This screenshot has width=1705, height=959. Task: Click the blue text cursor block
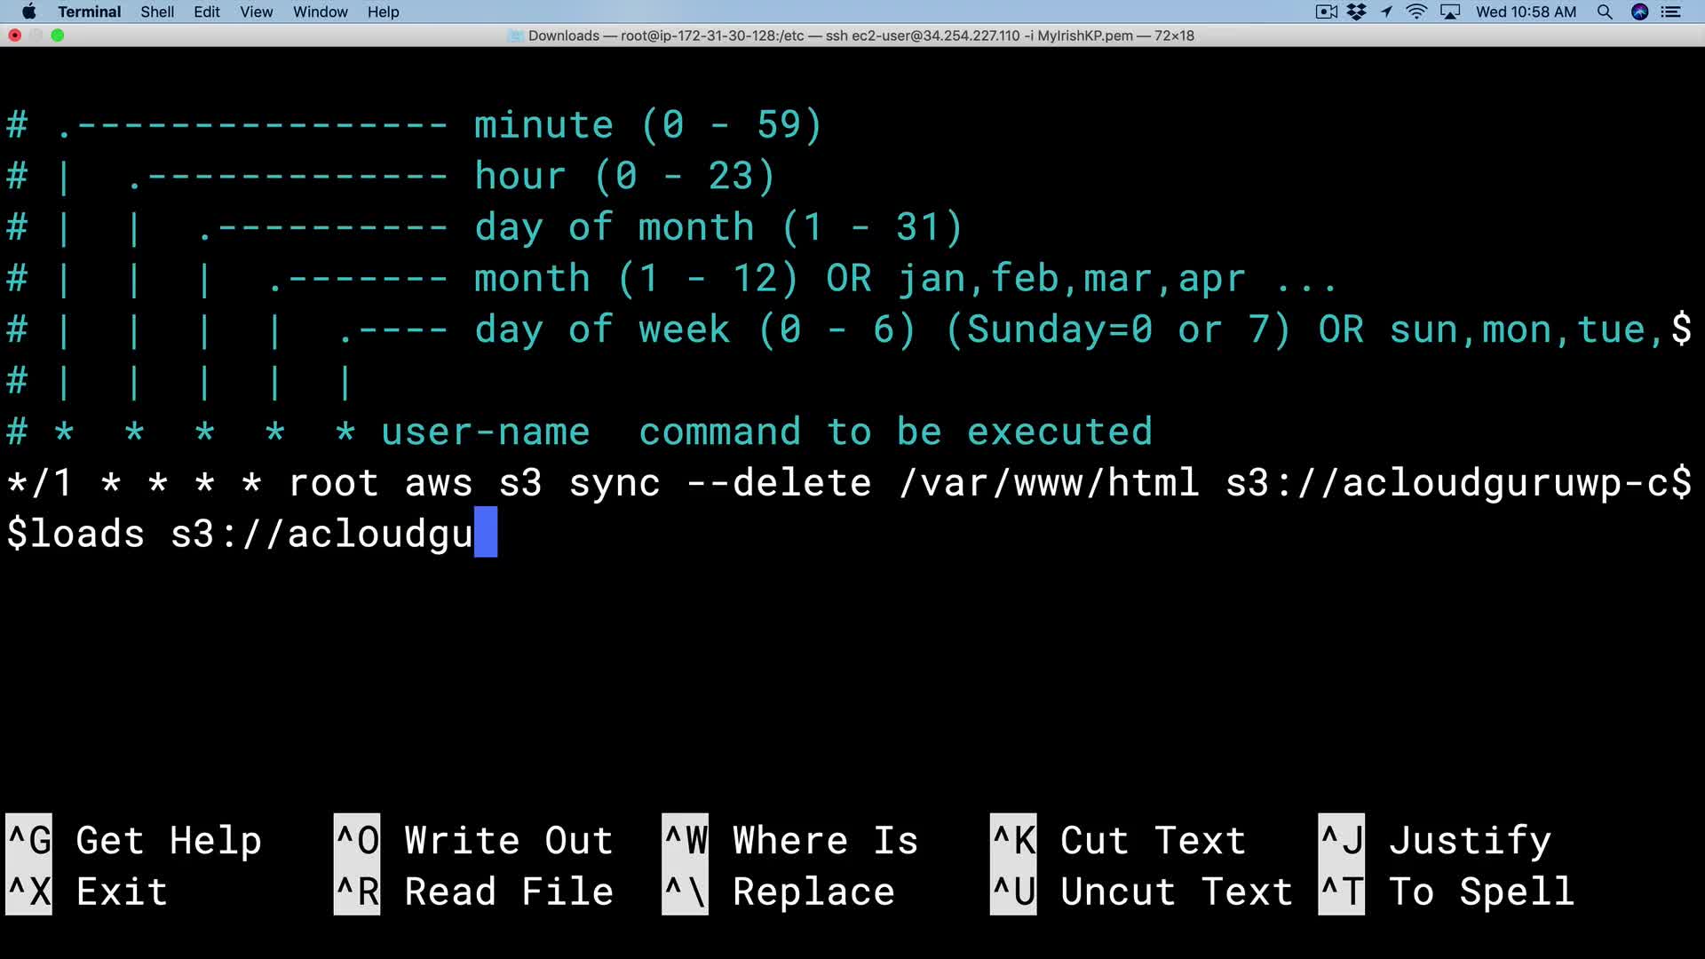click(486, 533)
